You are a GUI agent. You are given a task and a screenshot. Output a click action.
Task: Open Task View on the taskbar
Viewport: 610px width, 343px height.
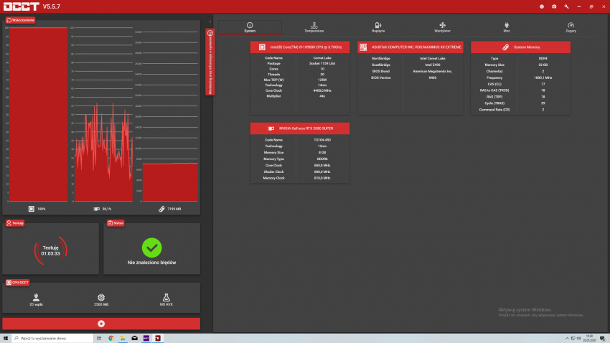[99, 338]
